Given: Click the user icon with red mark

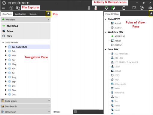Looking at the screenshot, I should (x=96, y=8).
